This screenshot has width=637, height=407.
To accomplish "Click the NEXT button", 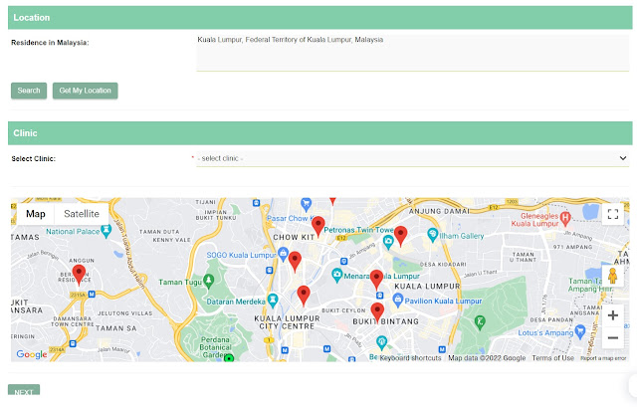I will (24, 390).
